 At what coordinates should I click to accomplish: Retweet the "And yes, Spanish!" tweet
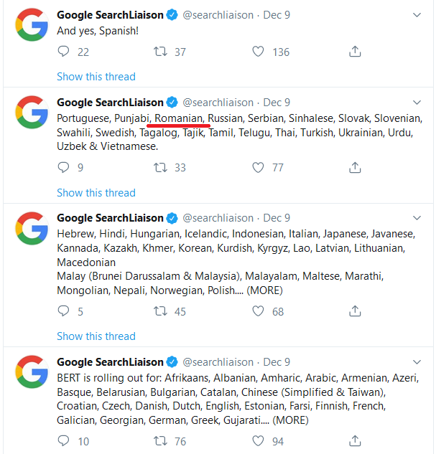(162, 52)
